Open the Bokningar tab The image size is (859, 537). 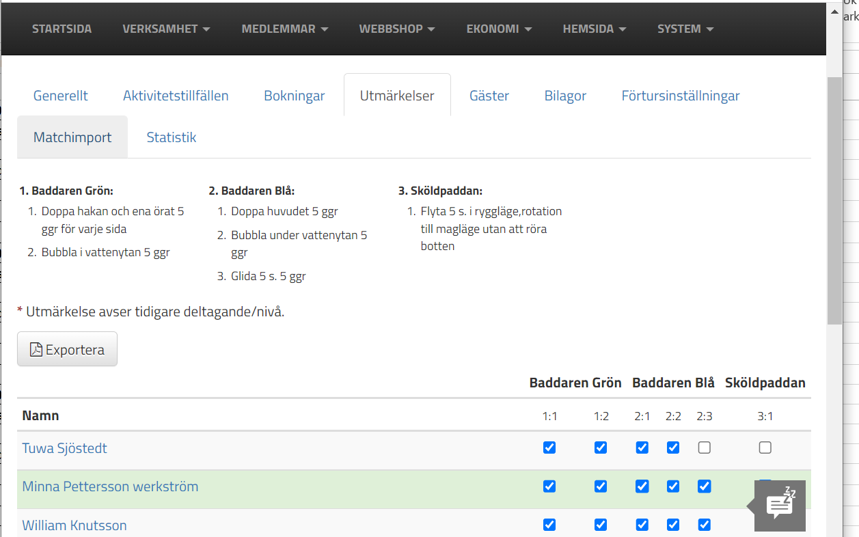pos(294,96)
